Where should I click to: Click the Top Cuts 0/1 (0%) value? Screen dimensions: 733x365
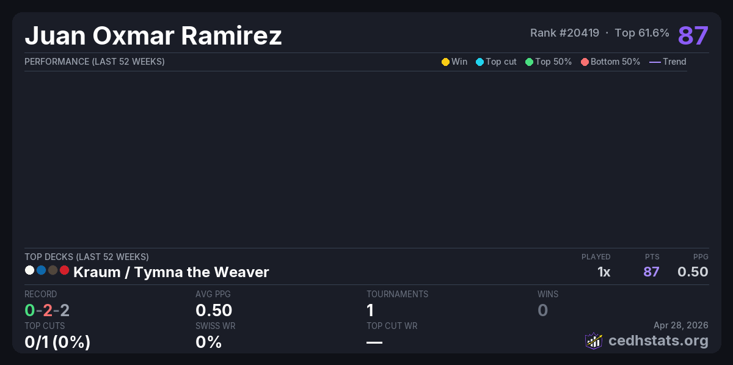[57, 342]
